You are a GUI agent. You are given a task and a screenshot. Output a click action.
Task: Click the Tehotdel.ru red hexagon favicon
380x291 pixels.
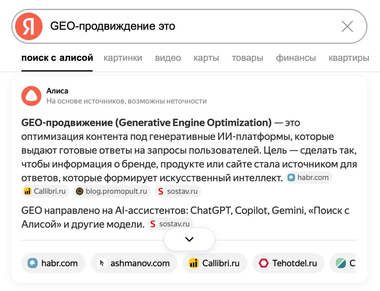(263, 263)
